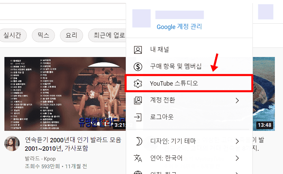Viewport: 283px width, 174px height.
Task: Play the 2000s ballad compilation thumbnail
Action: click(65, 94)
